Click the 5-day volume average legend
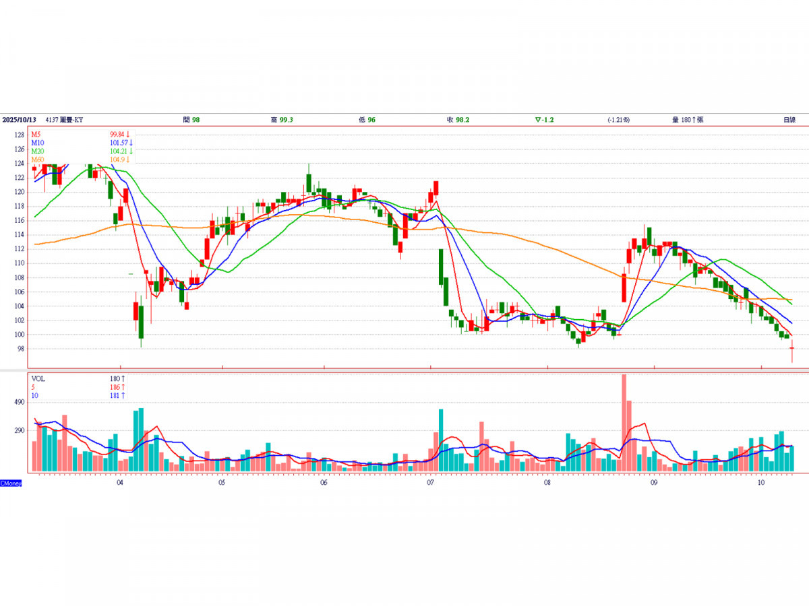This screenshot has height=606, width=809. point(33,387)
